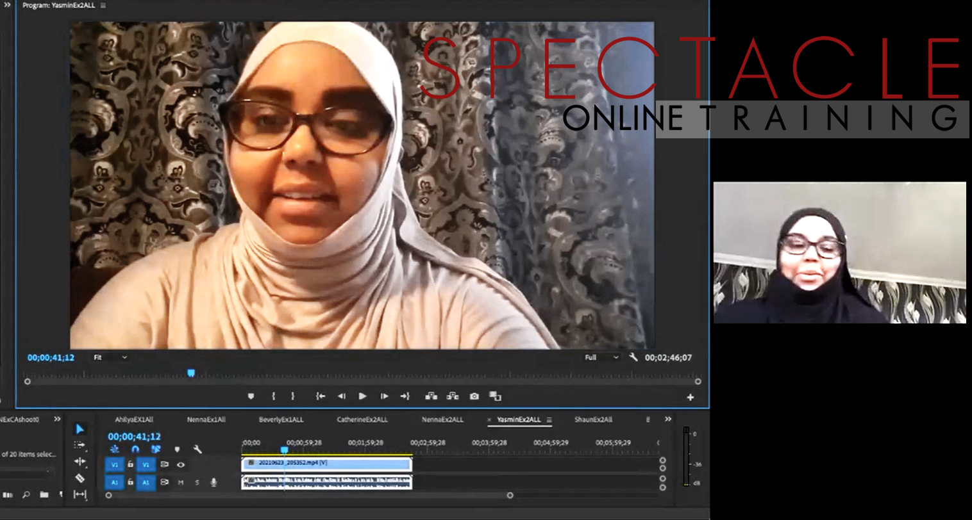Screen dimensions: 972x520
Task: Go to In point
Action: coord(321,396)
